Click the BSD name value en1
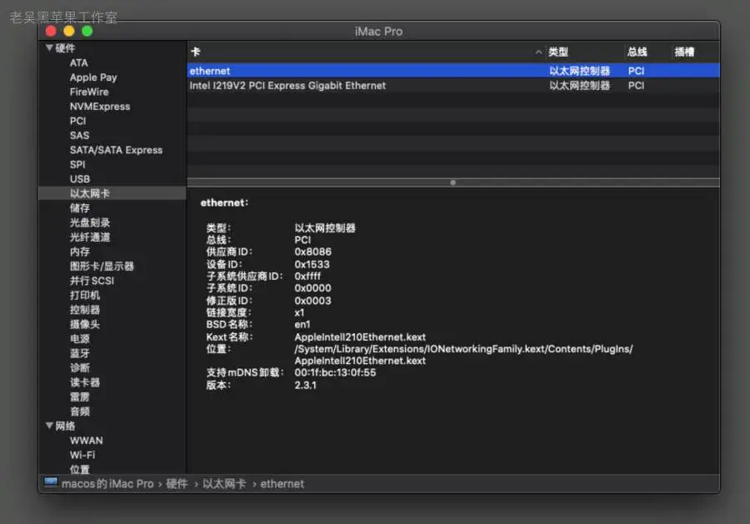The width and height of the screenshot is (750, 524). coord(302,324)
